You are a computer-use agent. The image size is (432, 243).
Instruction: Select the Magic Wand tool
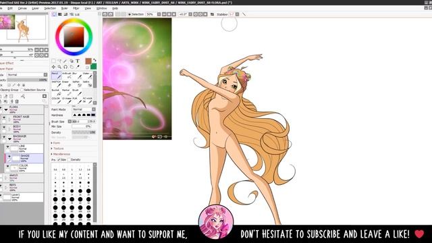click(x=65, y=61)
